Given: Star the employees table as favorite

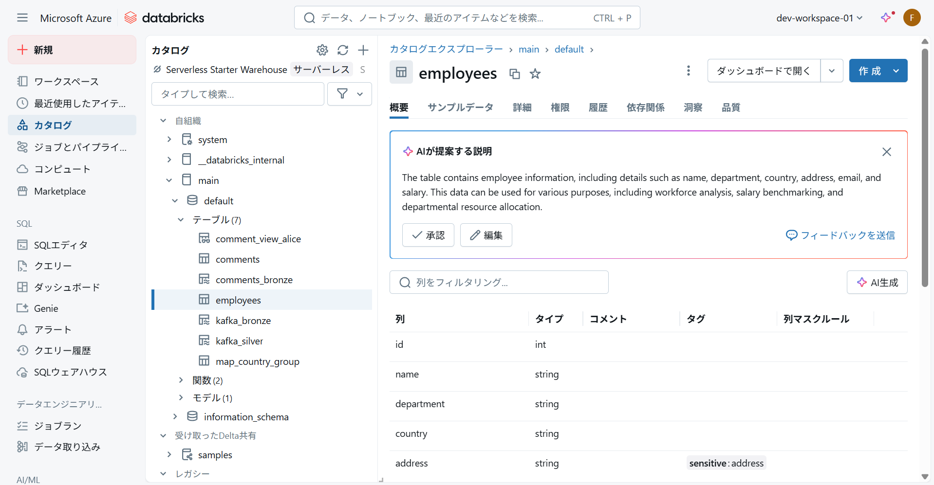Looking at the screenshot, I should [535, 74].
